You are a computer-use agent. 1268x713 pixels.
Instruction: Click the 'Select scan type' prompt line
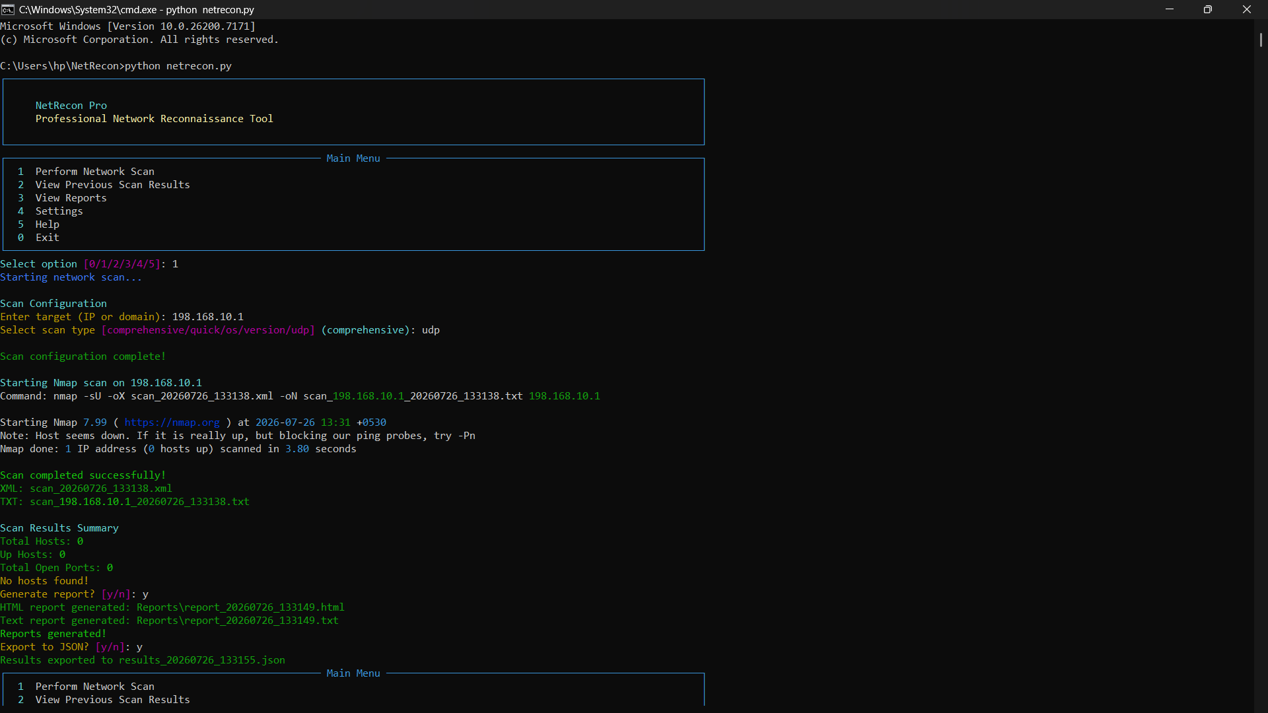pyautogui.click(x=219, y=330)
